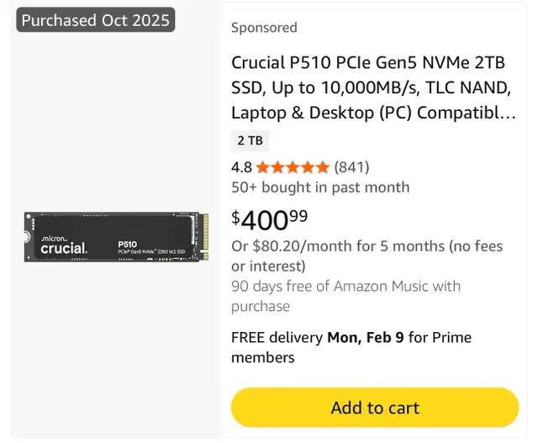The image size is (538, 443).
Task: Click the $400.99 price
Action: click(x=270, y=220)
